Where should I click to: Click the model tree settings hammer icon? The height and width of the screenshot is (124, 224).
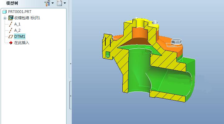[47, 3]
